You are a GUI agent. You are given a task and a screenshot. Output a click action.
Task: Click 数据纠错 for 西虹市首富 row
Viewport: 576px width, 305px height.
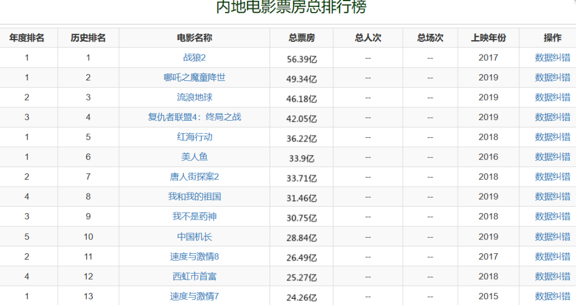point(552,276)
